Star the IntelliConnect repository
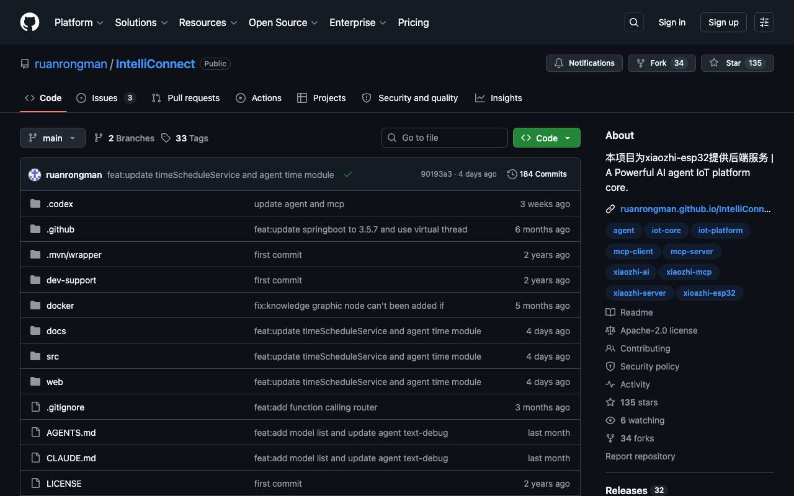794x496 pixels. point(738,63)
